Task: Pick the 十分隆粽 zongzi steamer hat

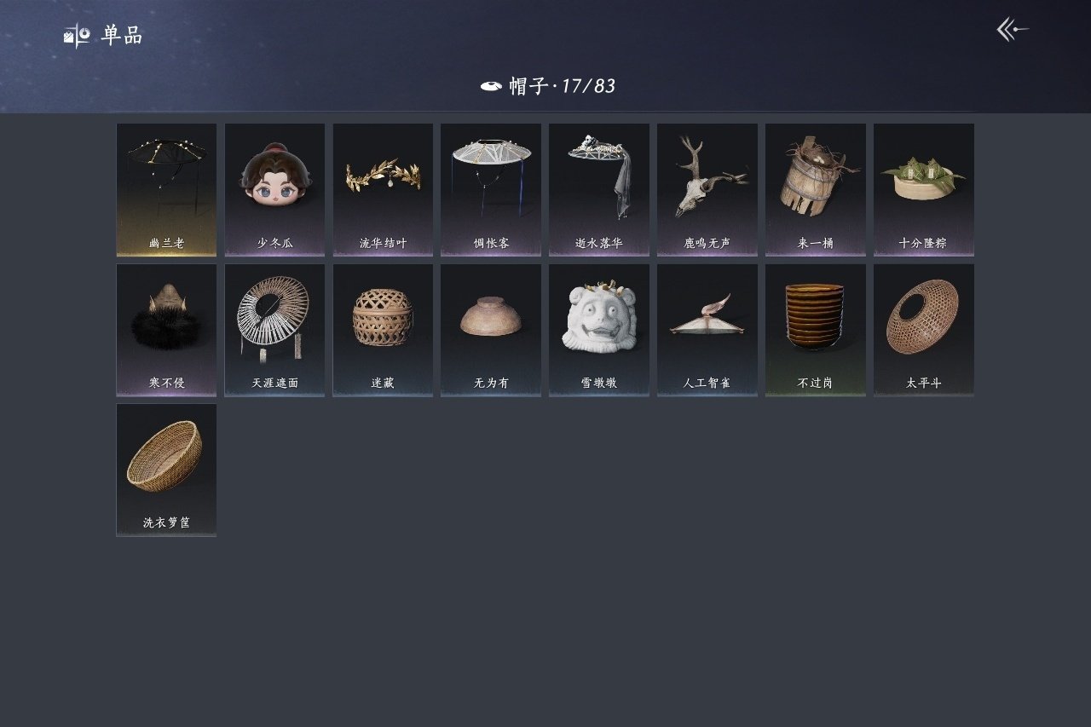Action: 924,190
